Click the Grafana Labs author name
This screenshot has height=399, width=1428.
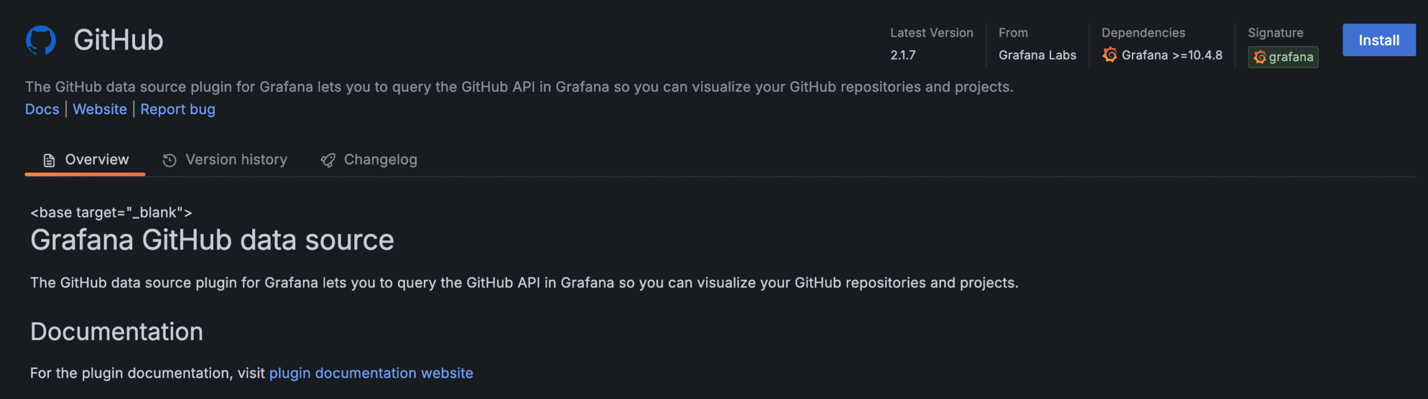1038,55
